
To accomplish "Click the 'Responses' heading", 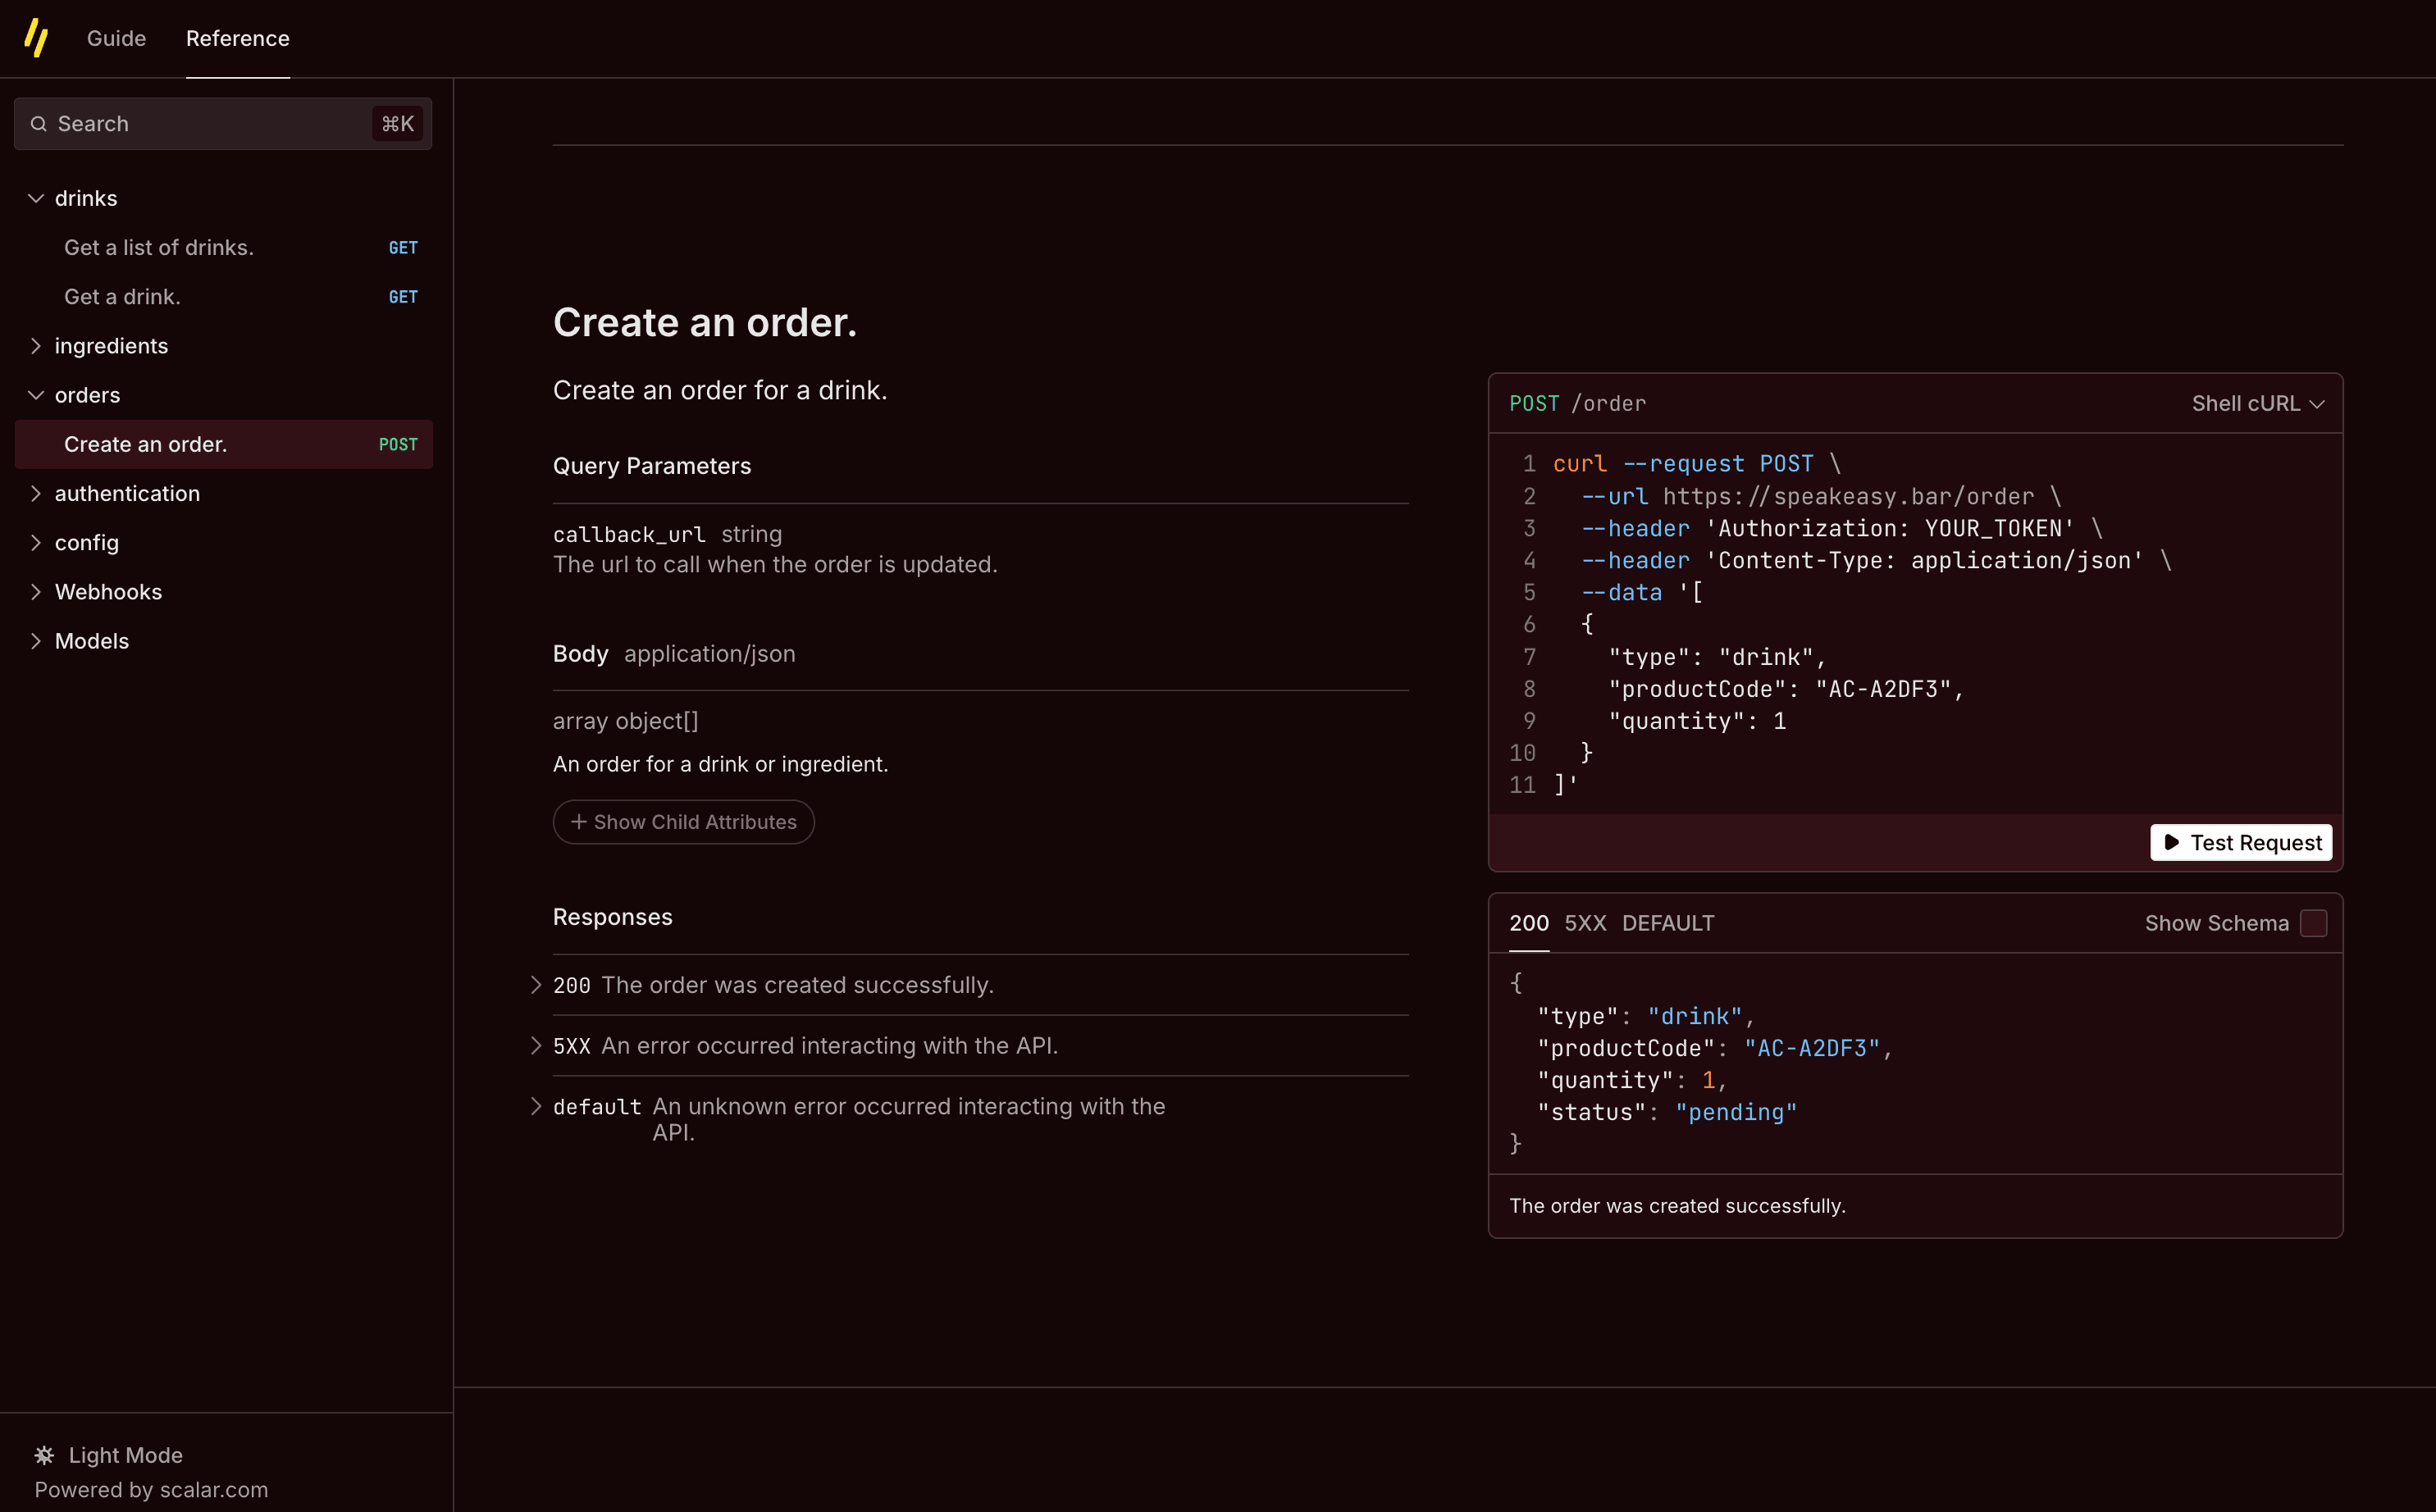I will point(613,917).
